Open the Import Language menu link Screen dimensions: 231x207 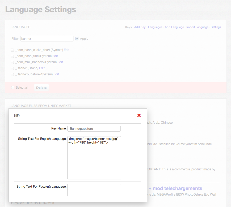tap(197, 27)
